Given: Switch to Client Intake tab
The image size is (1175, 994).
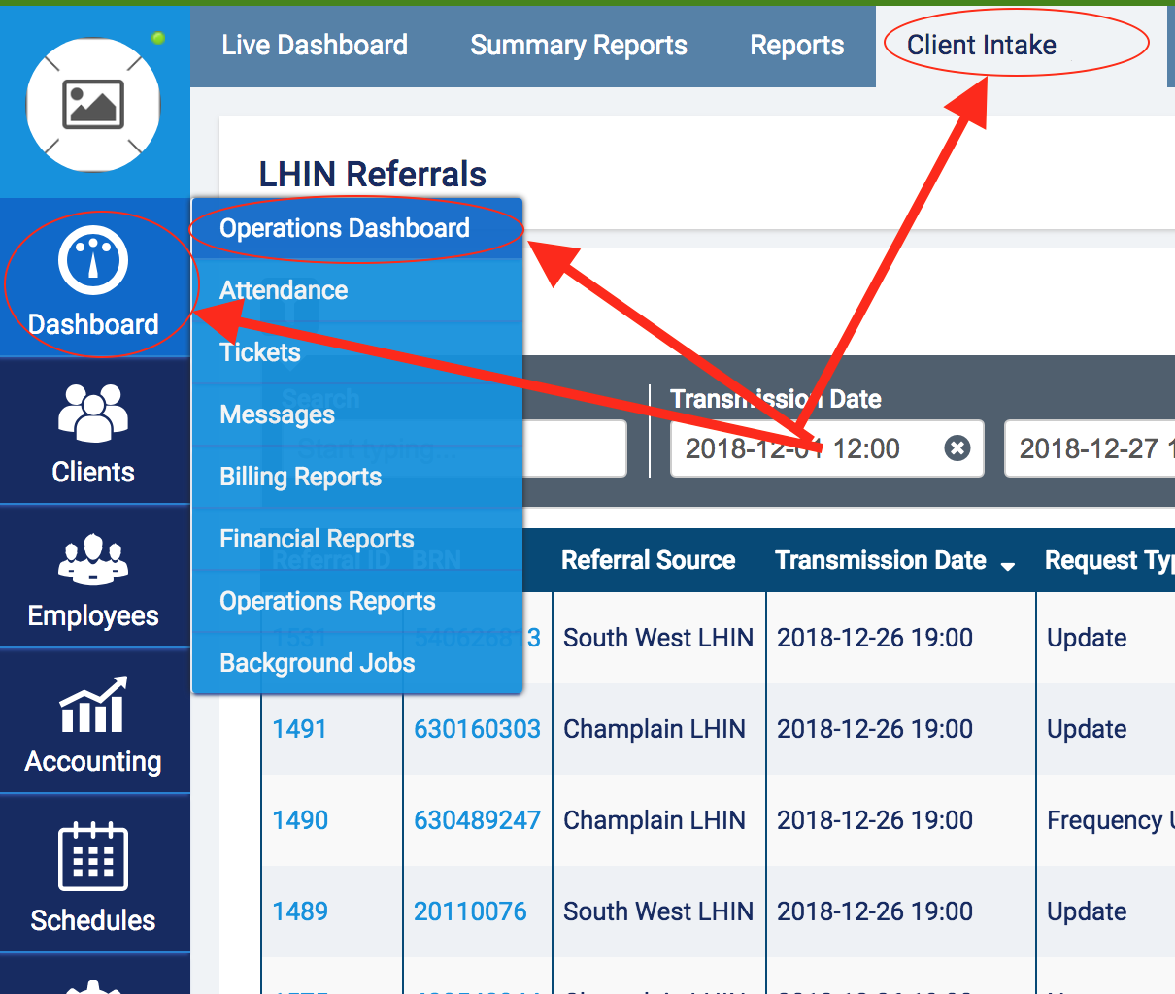Looking at the screenshot, I should pyautogui.click(x=1022, y=46).
